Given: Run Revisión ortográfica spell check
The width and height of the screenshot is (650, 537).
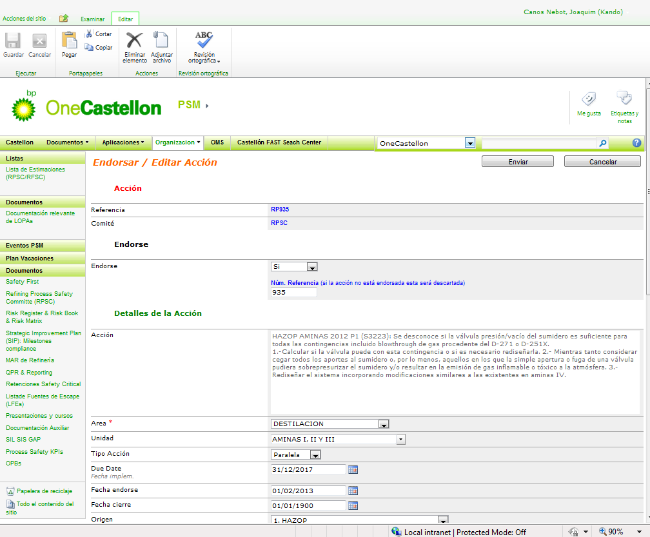Looking at the screenshot, I should 204,40.
